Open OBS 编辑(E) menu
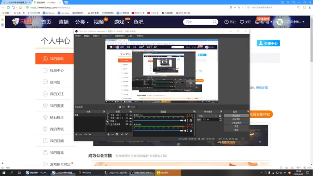Image resolution: width=313 pixels, height=176 pixels. 87,36
